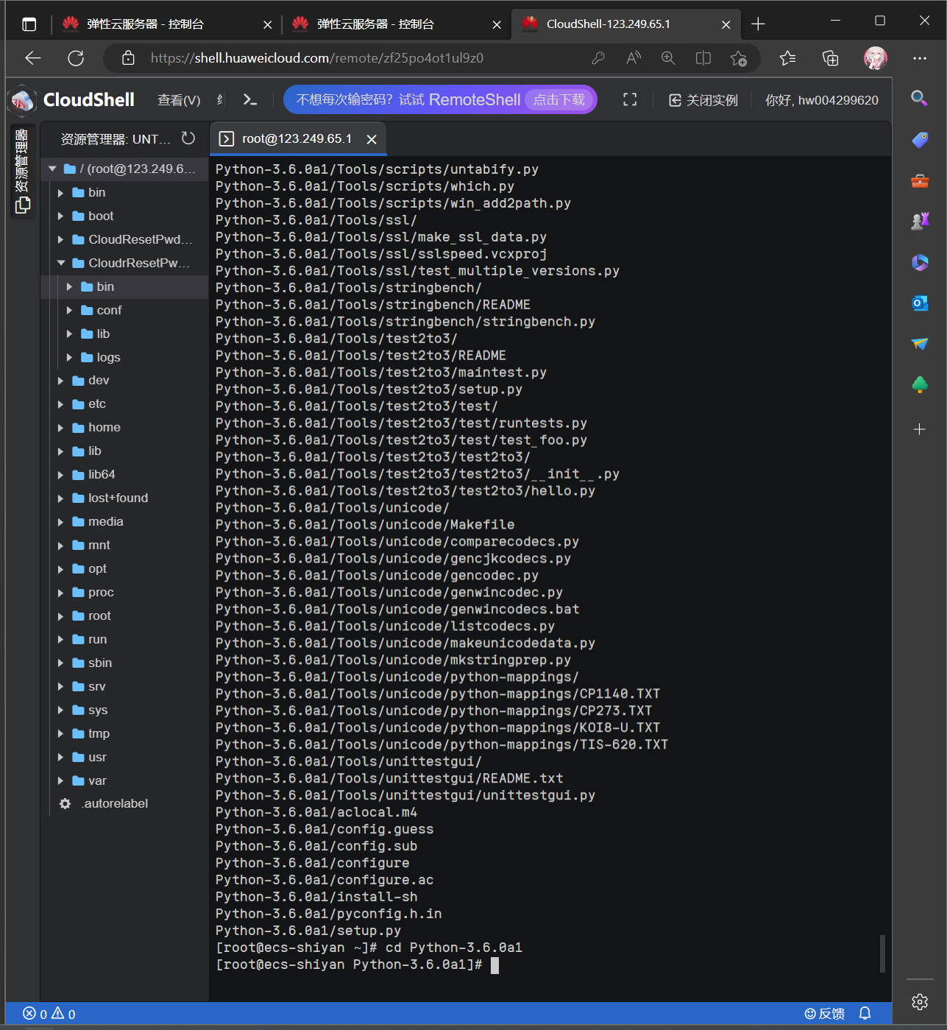947x1030 pixels.
Task: Expand the conf folder
Action: 69,310
